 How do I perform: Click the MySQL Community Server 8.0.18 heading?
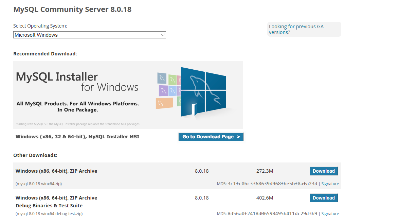coord(72,10)
